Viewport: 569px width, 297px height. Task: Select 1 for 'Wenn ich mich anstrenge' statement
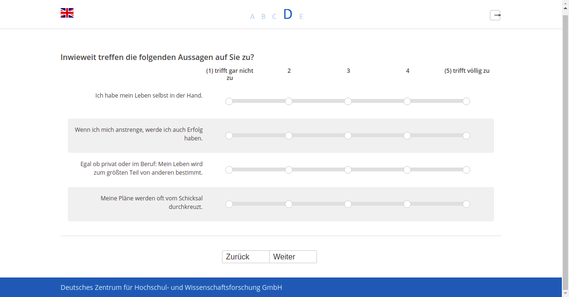click(x=229, y=136)
